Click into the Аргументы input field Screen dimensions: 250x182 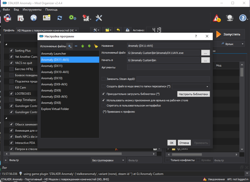[168, 67]
